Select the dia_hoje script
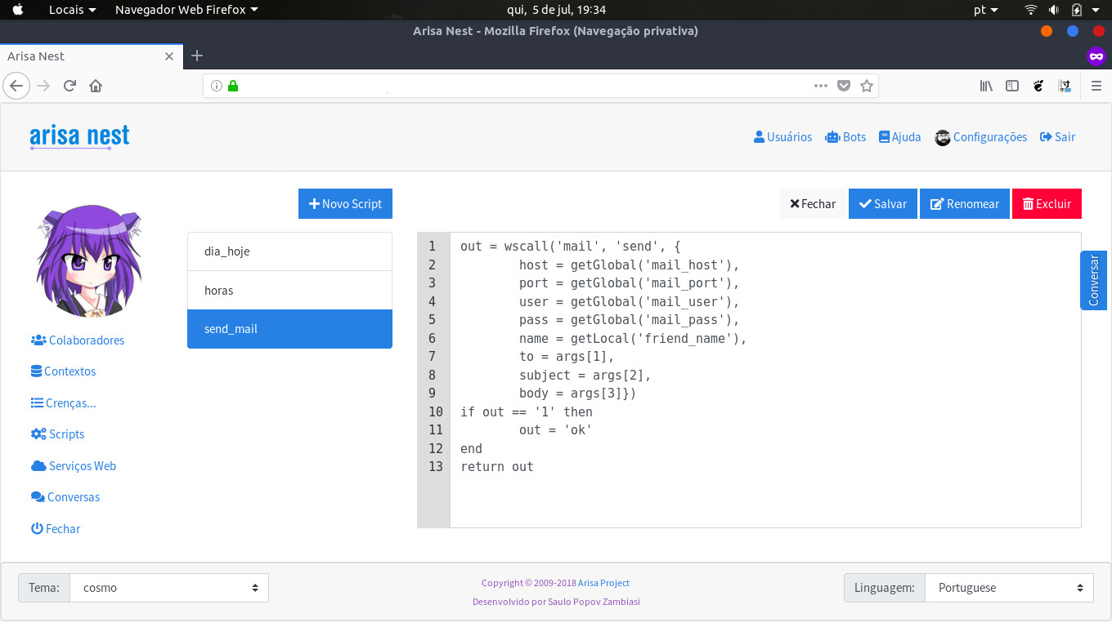Screen dimensions: 1112x627 [289, 251]
